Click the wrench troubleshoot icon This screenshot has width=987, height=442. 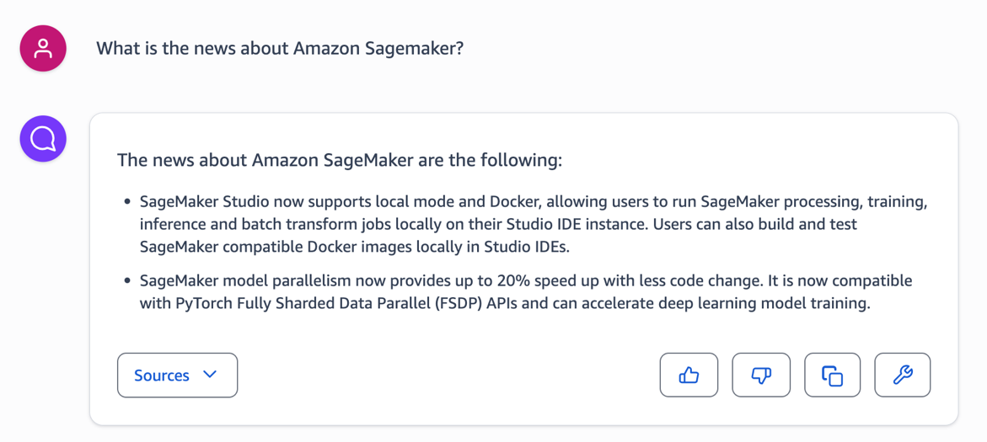click(903, 375)
